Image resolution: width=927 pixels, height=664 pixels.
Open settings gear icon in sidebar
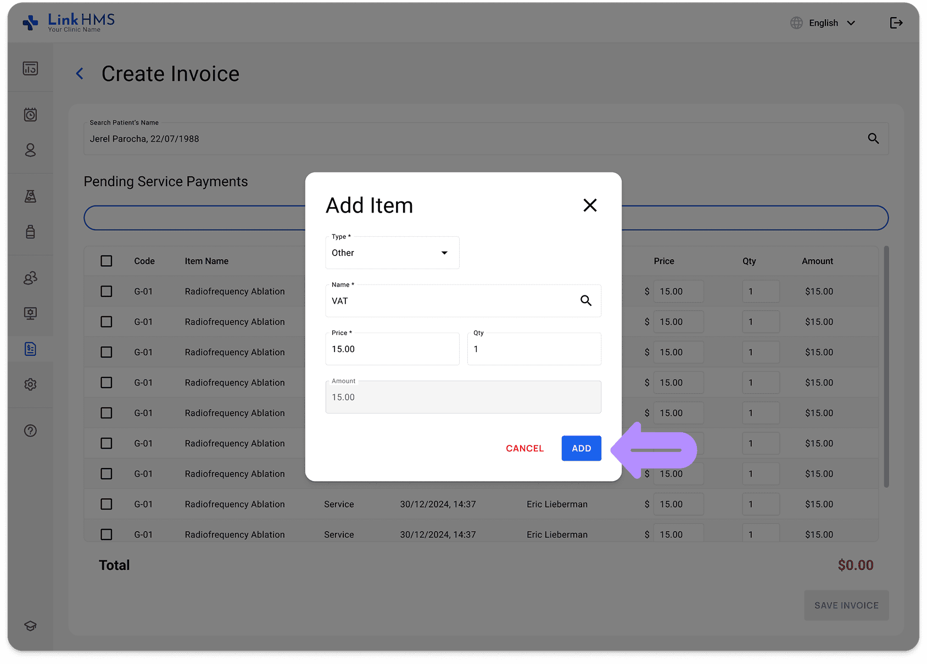[30, 384]
